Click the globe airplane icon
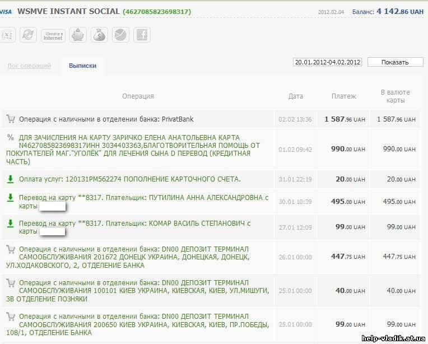428x344 pixels. pyautogui.click(x=120, y=35)
